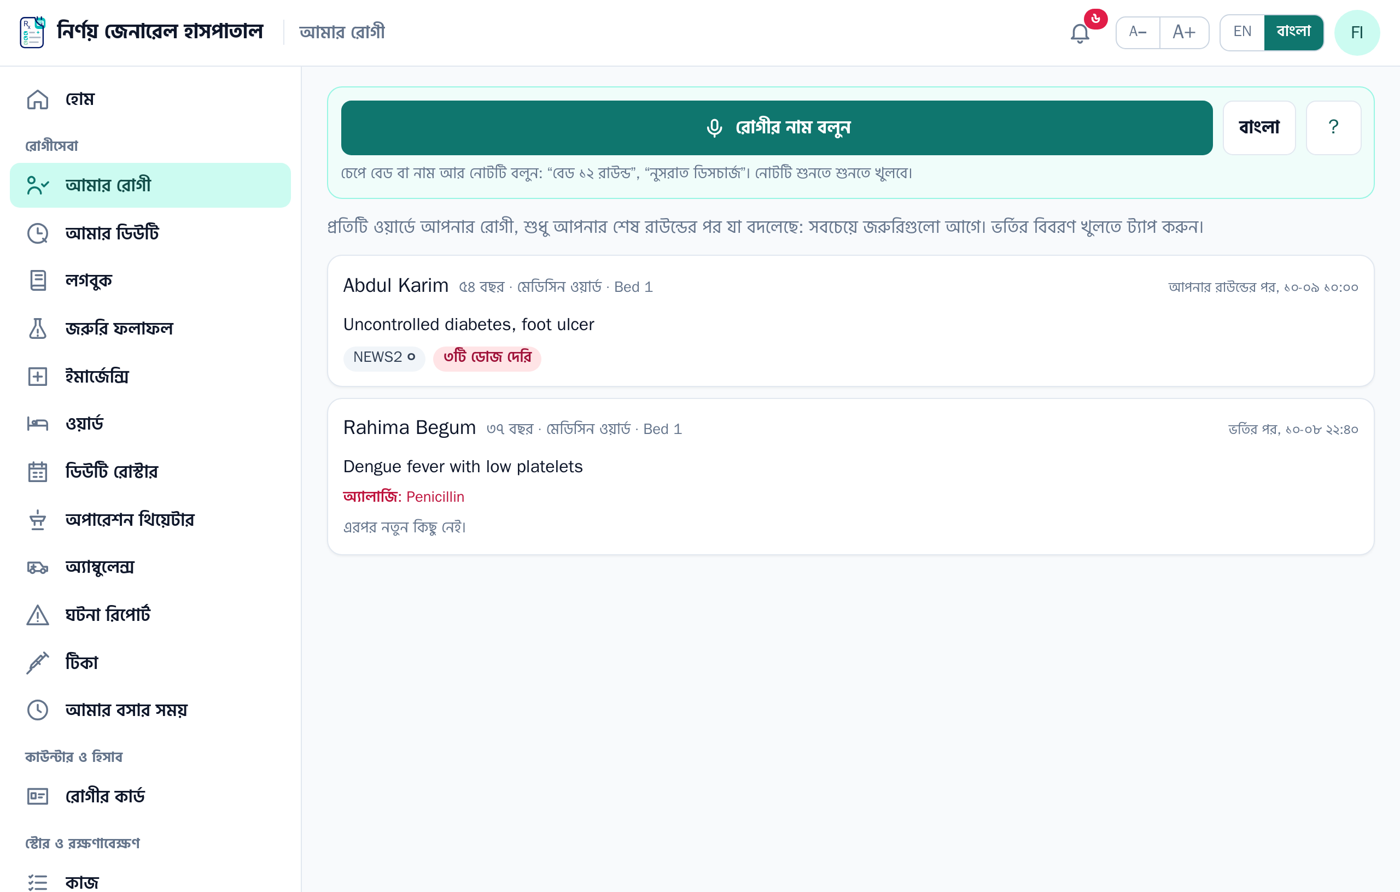Tap the রোগীর নাম বলুন voice button

pyautogui.click(x=776, y=127)
